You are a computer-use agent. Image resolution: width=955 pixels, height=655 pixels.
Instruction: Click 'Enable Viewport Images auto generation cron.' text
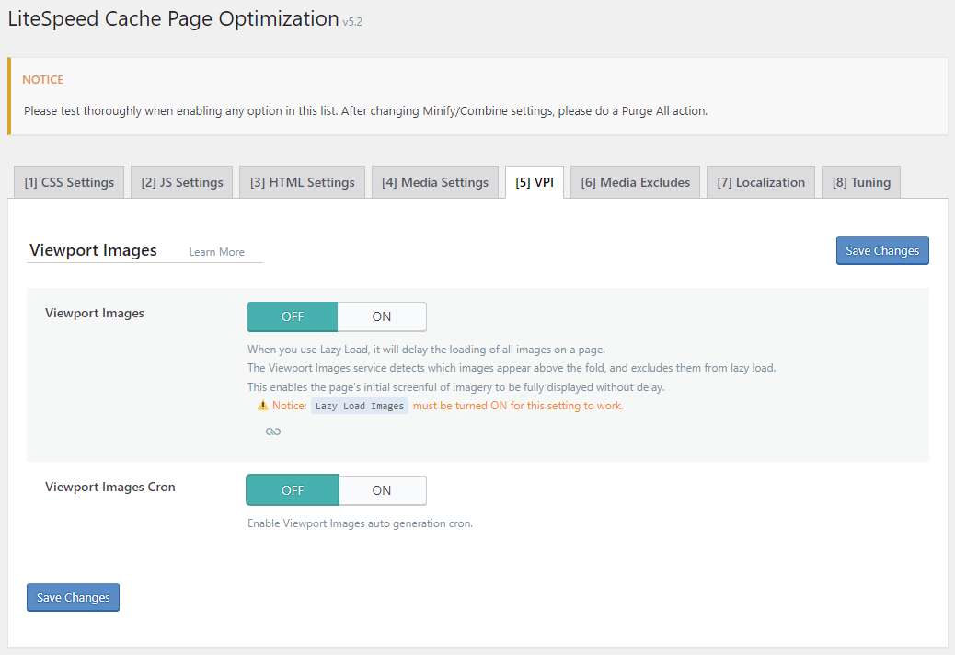click(x=360, y=523)
